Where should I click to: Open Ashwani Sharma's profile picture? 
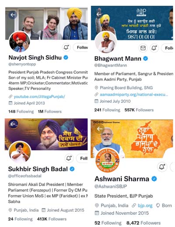(108, 162)
